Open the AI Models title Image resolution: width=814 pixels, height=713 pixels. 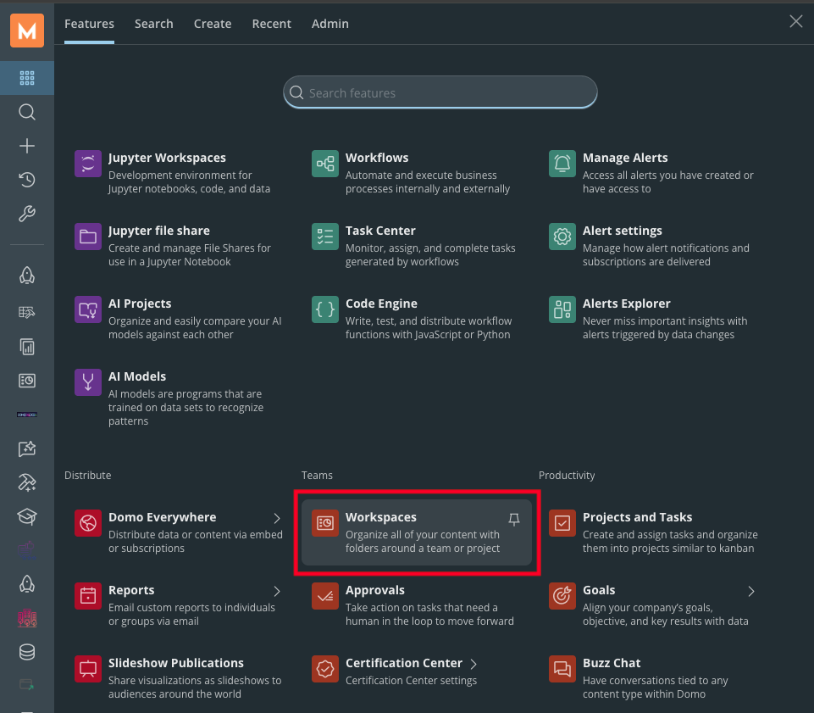pos(137,376)
